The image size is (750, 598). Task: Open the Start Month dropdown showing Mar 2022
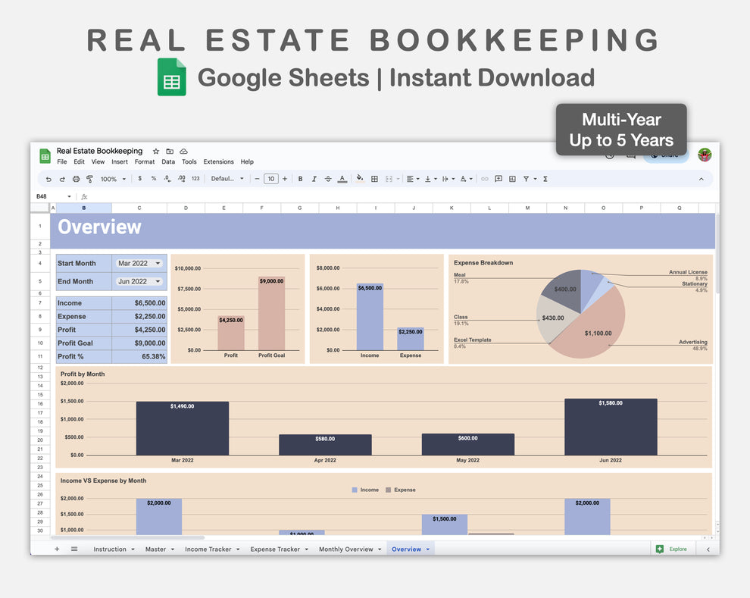click(x=139, y=263)
